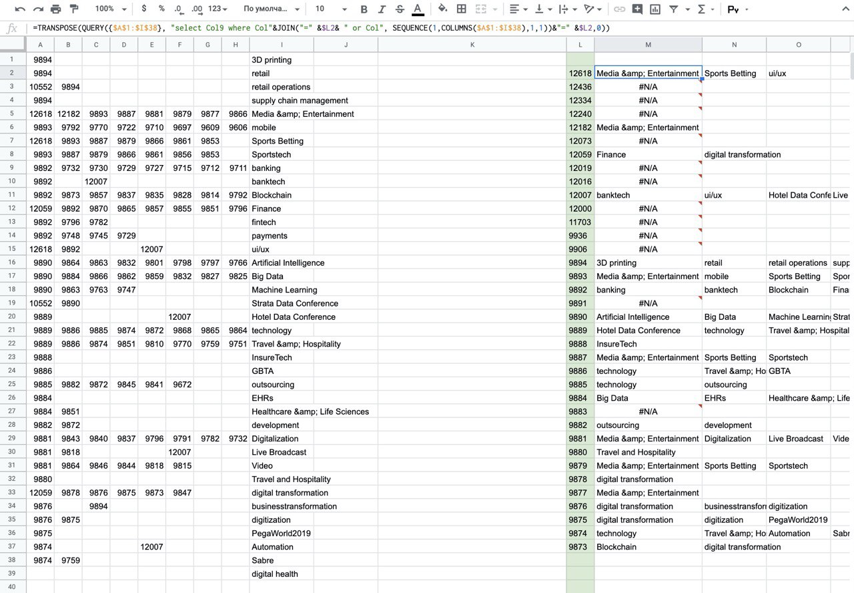Click cell 9906 in column L

[x=580, y=249]
